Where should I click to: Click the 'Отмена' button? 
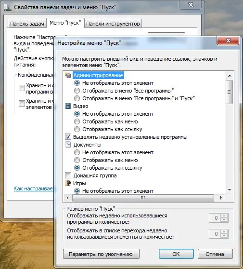[x=215, y=254]
